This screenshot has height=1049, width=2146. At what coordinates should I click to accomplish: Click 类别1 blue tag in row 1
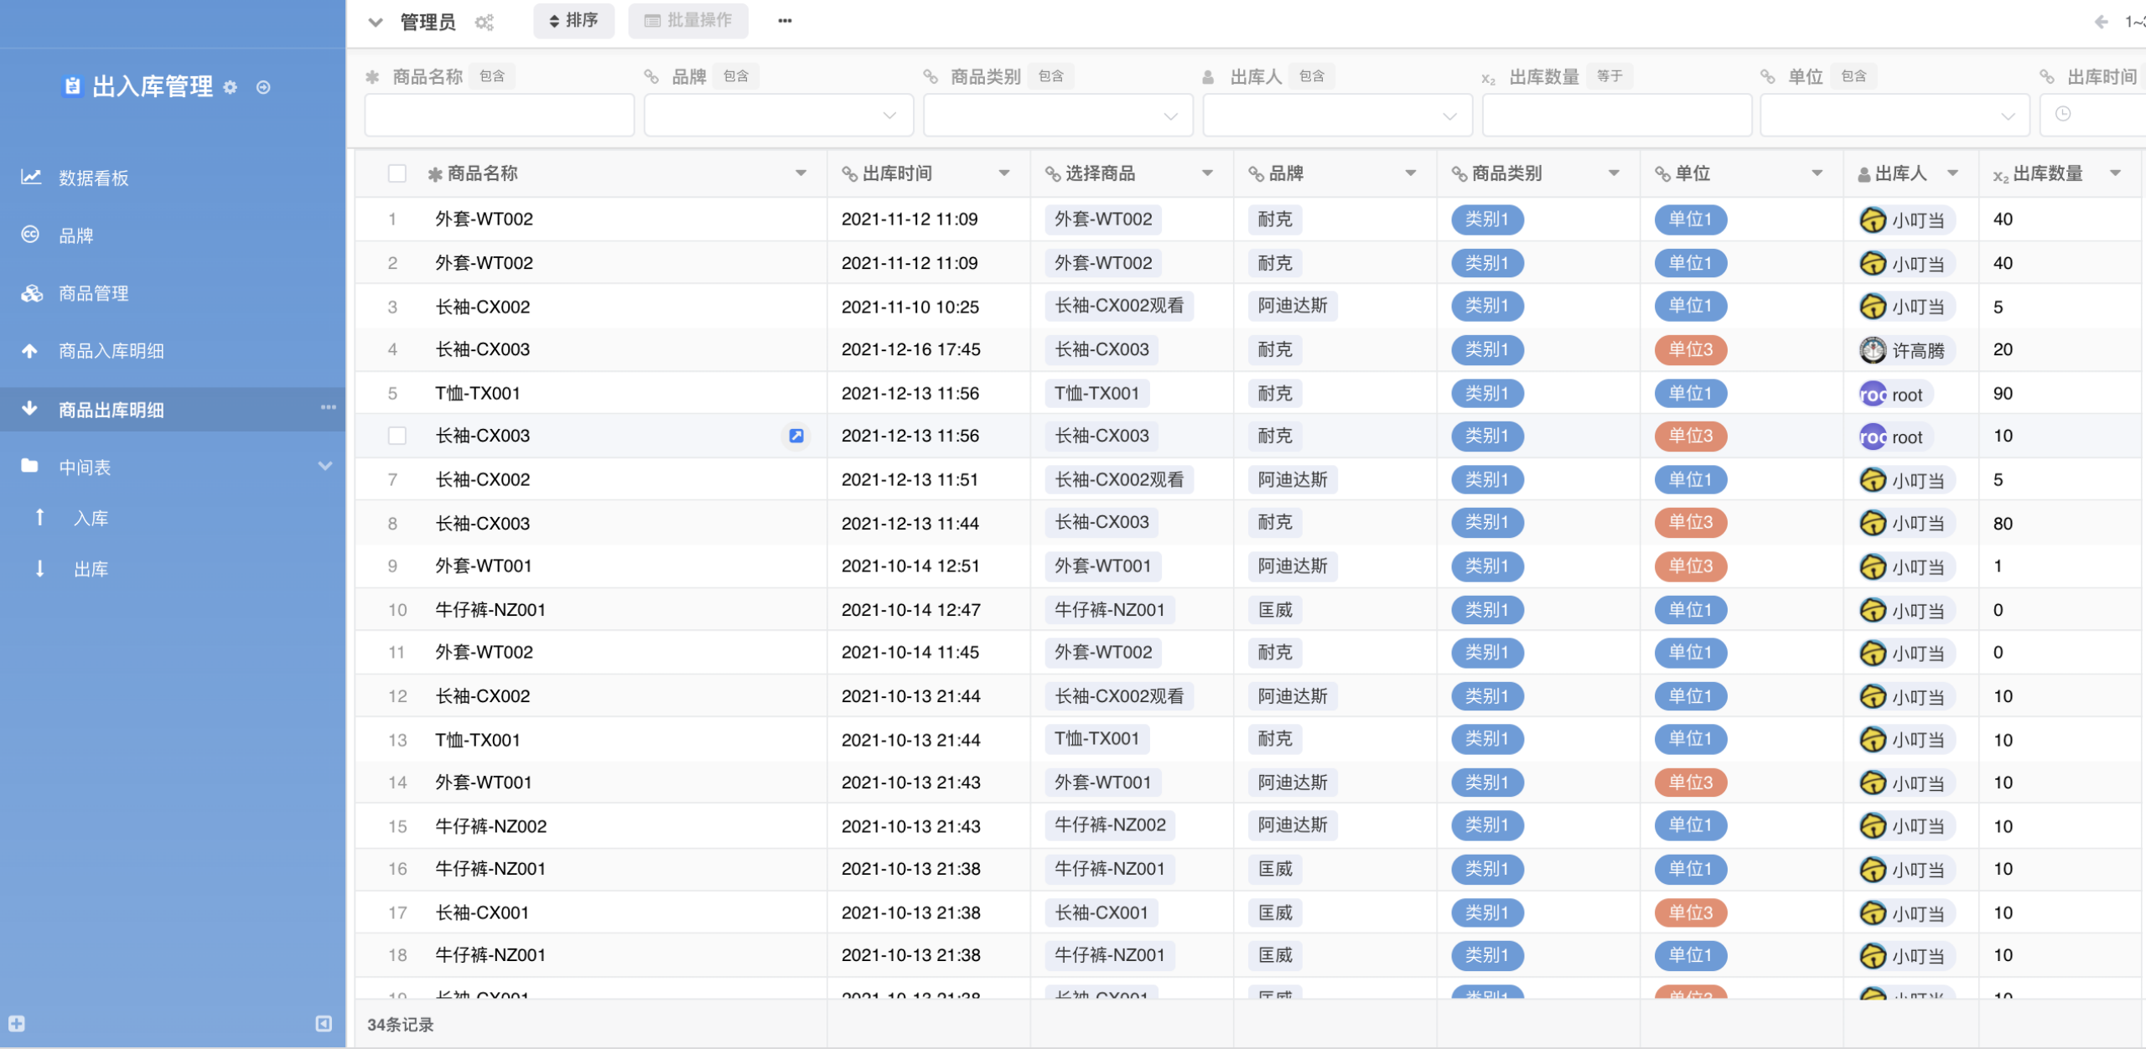[1487, 220]
